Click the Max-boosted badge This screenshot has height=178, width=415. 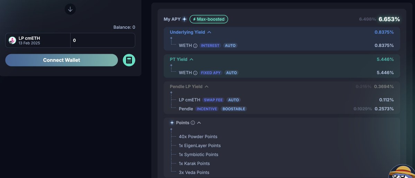[x=209, y=19]
